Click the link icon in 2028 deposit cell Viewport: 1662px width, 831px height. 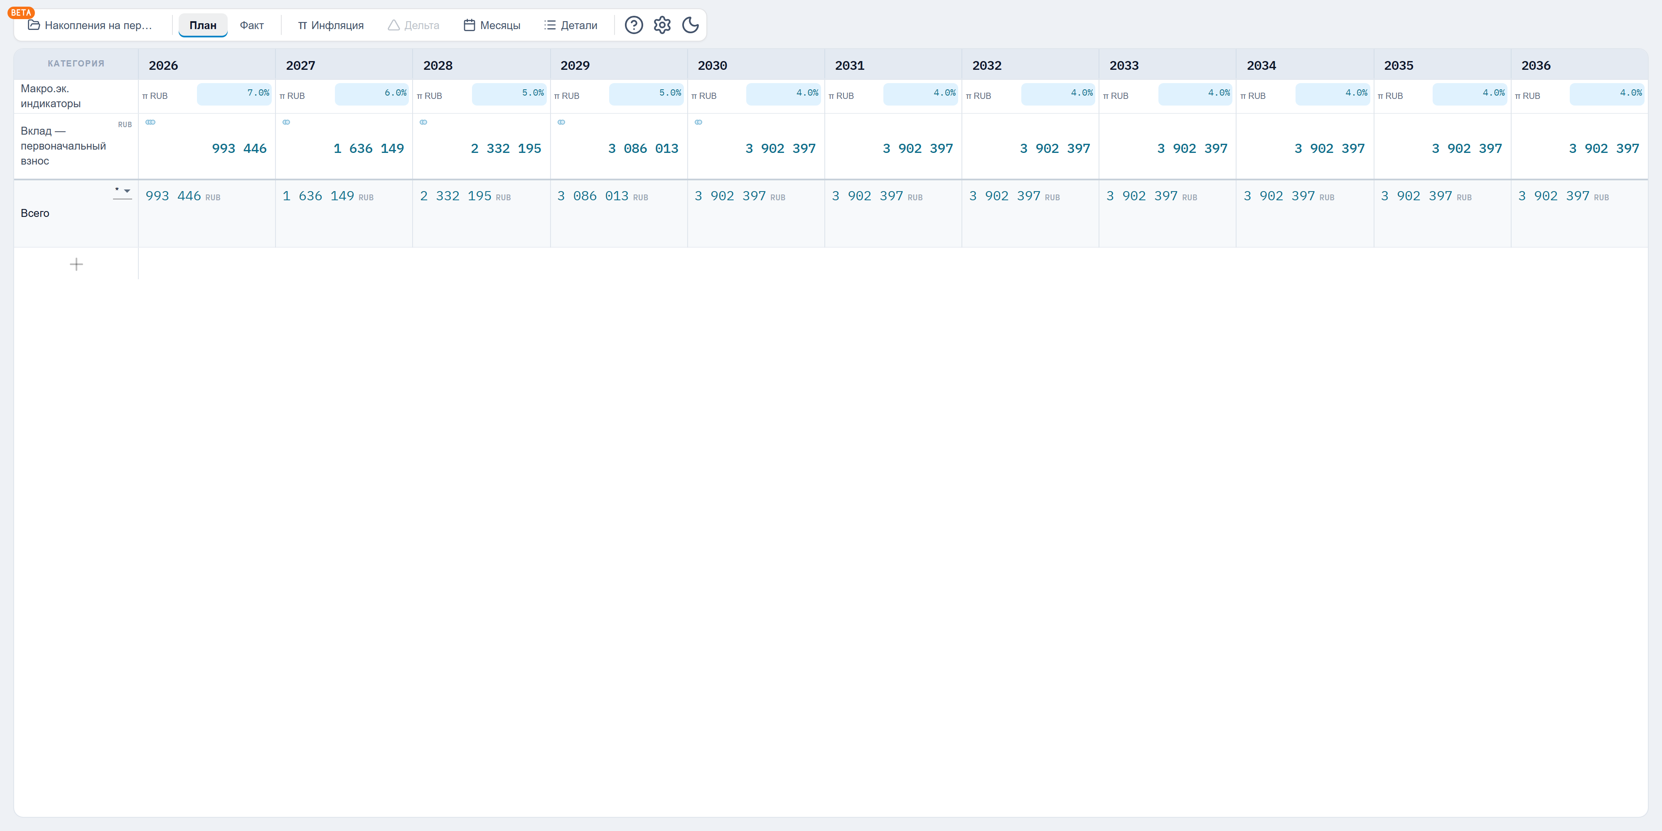(423, 122)
